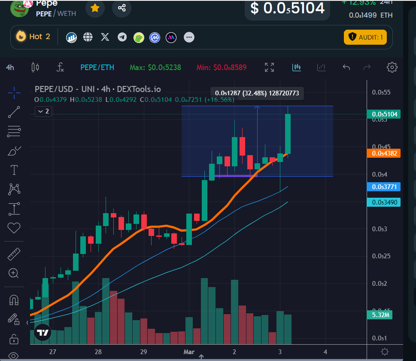This screenshot has height=361, width=416.
Task: Open the heart favorites icons tool
Action: click(14, 228)
